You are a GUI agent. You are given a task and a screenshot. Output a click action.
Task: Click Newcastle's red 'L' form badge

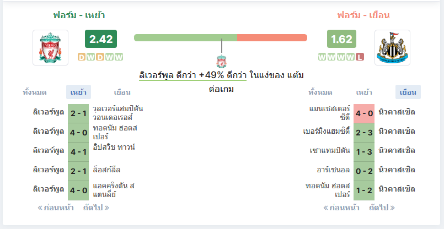[x=360, y=57]
